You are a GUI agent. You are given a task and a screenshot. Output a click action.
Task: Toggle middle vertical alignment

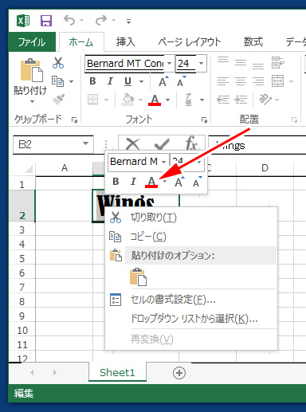(241, 63)
